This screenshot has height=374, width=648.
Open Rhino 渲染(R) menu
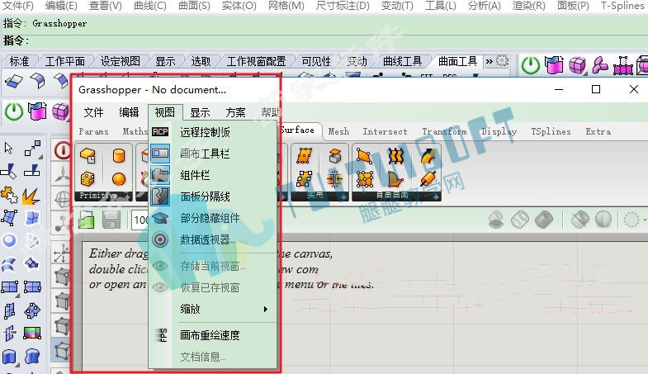(529, 6)
